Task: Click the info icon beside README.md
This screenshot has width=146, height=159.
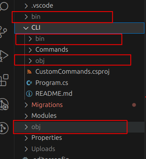Action: (29, 94)
